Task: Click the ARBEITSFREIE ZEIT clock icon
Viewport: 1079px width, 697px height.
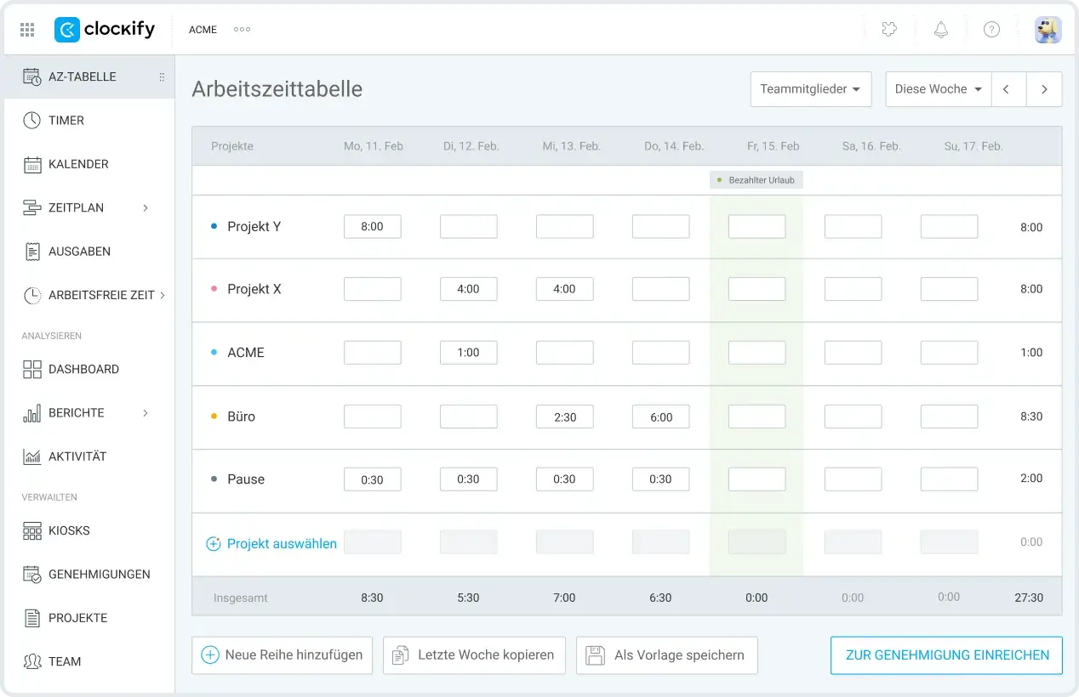Action: pyautogui.click(x=32, y=295)
